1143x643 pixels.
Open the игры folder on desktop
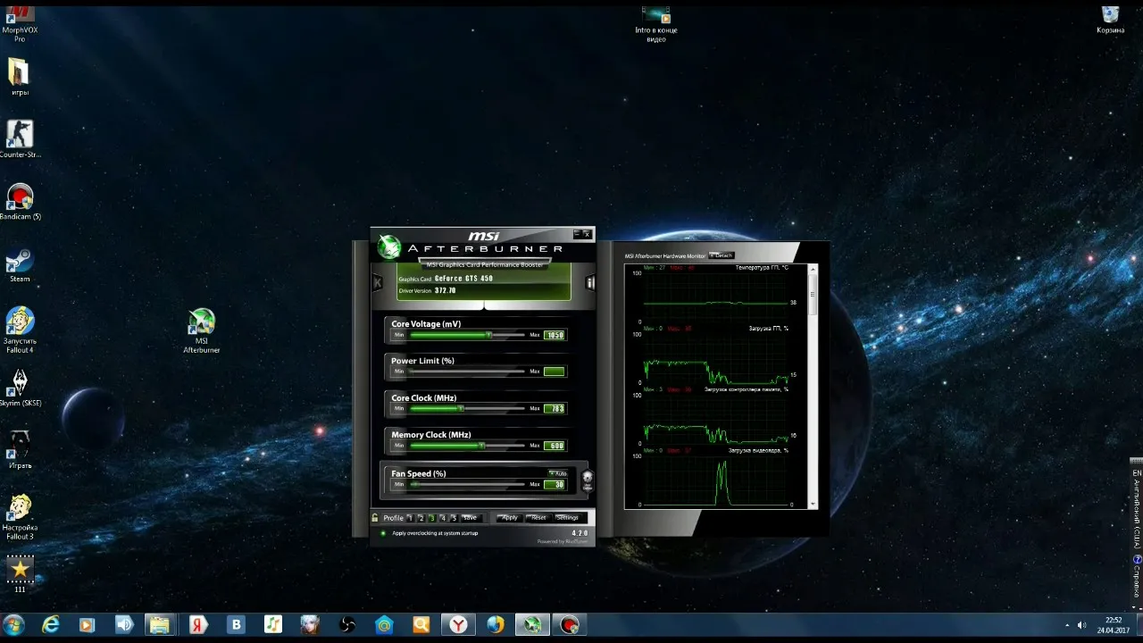(20, 78)
